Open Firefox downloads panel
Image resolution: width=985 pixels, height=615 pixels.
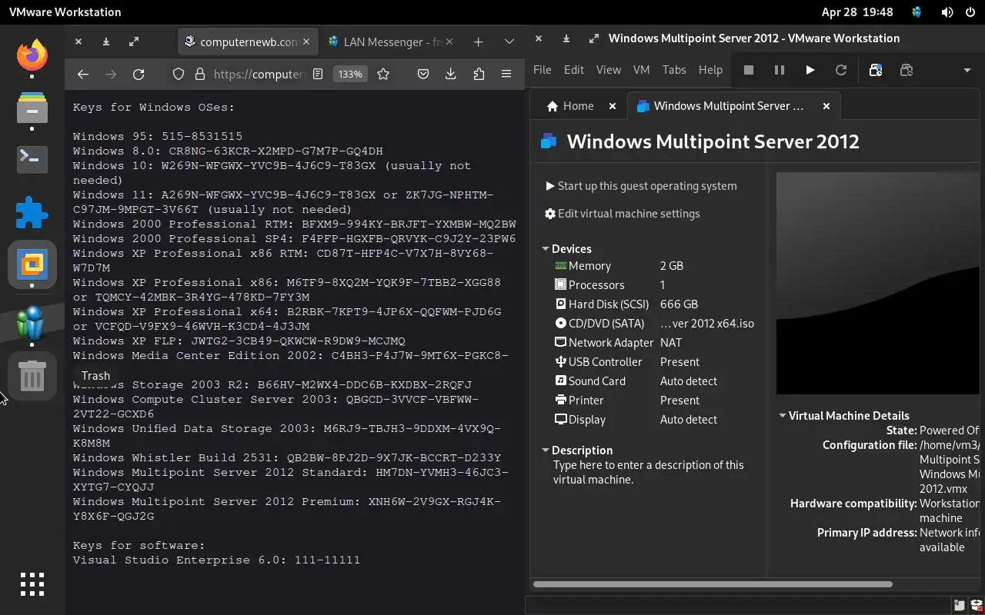coord(451,74)
